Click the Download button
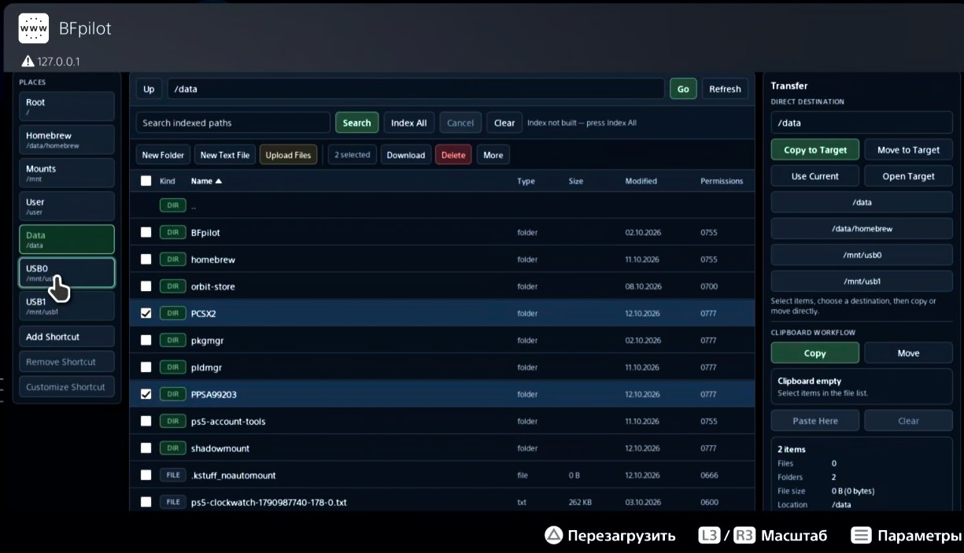The image size is (964, 553). [406, 155]
